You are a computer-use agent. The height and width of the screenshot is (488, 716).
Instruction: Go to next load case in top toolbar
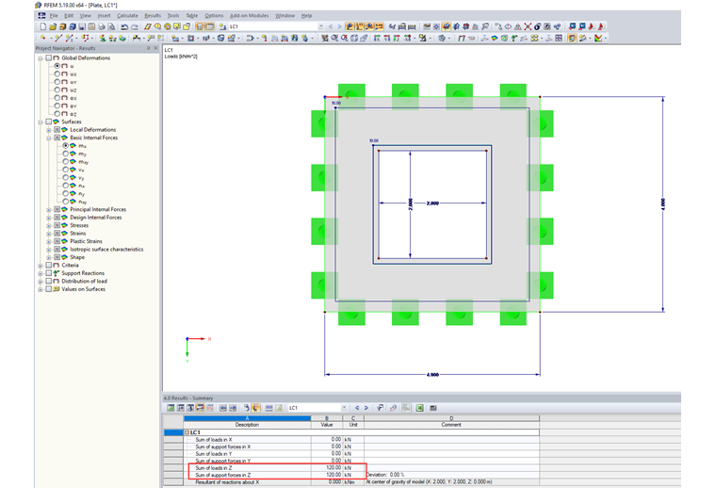tap(340, 26)
